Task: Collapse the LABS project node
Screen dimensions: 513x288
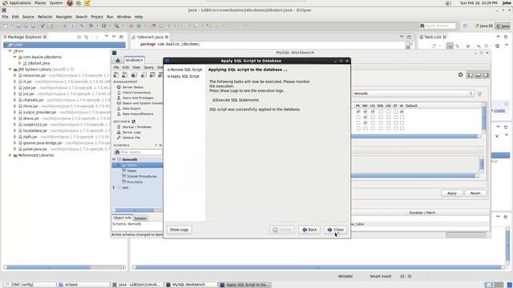Action: [6, 45]
